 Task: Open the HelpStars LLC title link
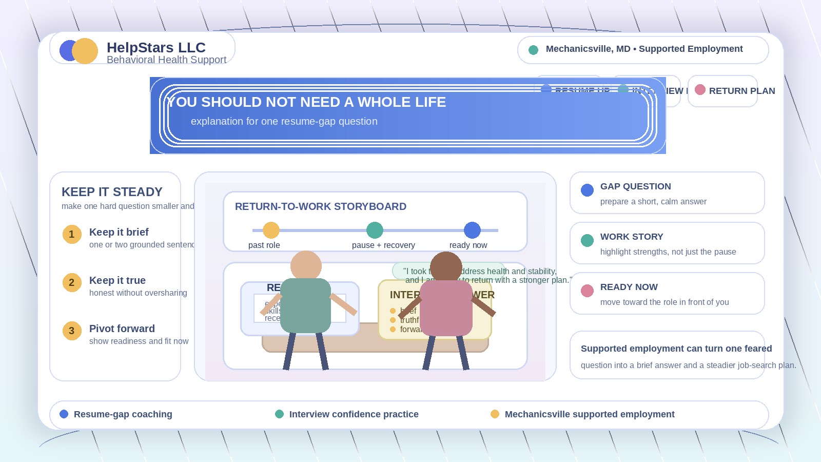(156, 47)
